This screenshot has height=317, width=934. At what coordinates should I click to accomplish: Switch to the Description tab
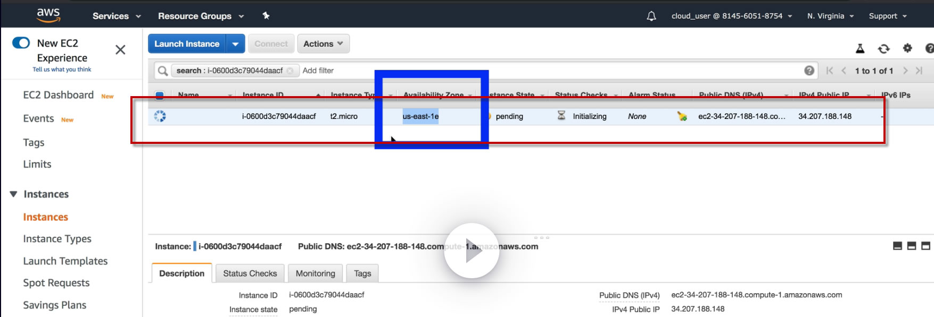(x=182, y=273)
